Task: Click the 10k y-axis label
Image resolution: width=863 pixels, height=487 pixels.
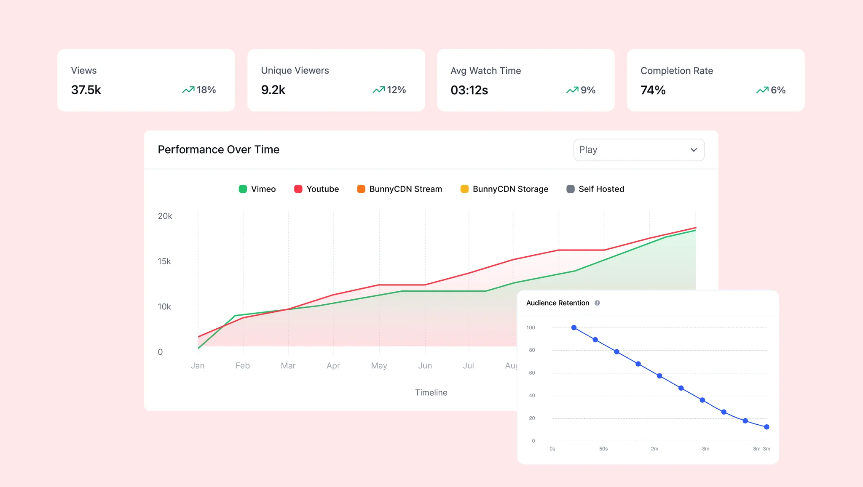Action: pyautogui.click(x=164, y=307)
